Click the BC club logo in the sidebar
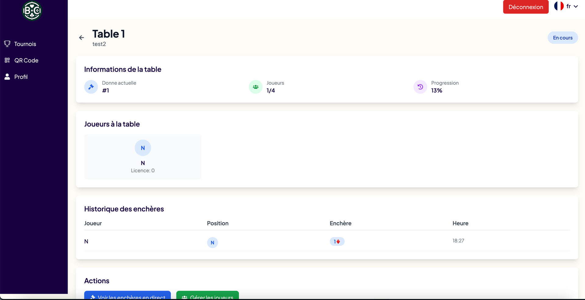The image size is (585, 300). tap(32, 11)
